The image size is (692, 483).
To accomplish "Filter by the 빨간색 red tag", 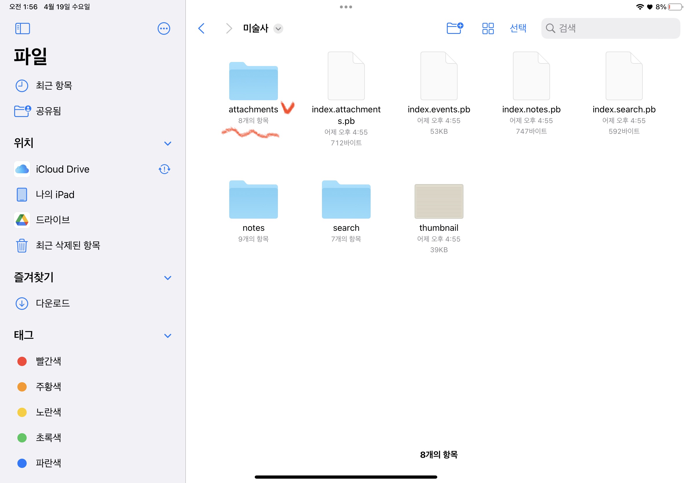I will coord(48,361).
